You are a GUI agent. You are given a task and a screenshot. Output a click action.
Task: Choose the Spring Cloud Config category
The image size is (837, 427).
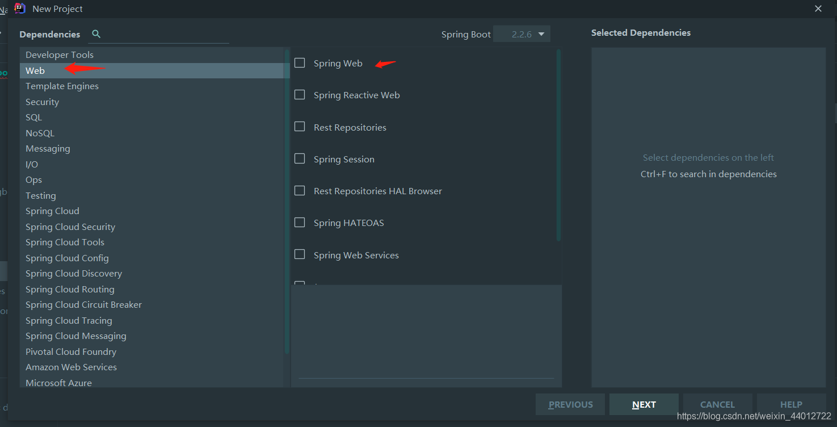[x=152, y=258]
